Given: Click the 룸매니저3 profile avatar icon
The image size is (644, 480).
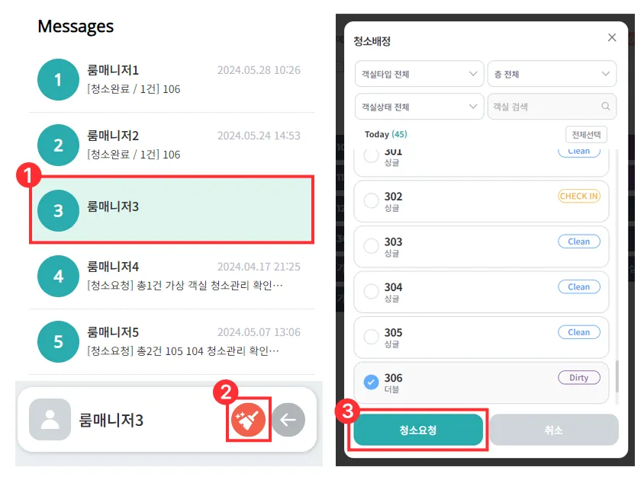Looking at the screenshot, I should click(50, 419).
